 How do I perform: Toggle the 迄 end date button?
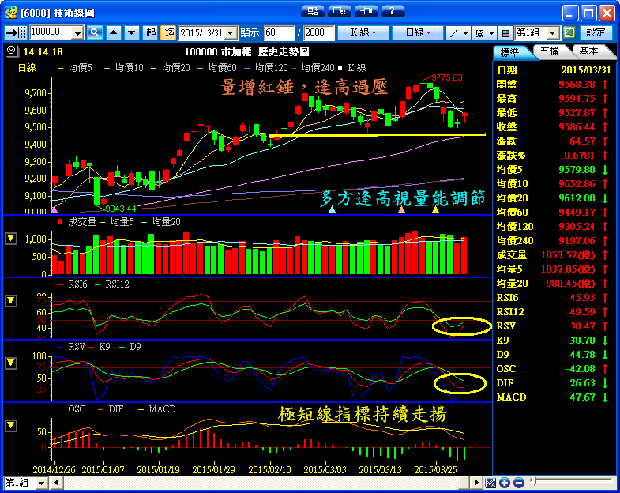coord(168,32)
